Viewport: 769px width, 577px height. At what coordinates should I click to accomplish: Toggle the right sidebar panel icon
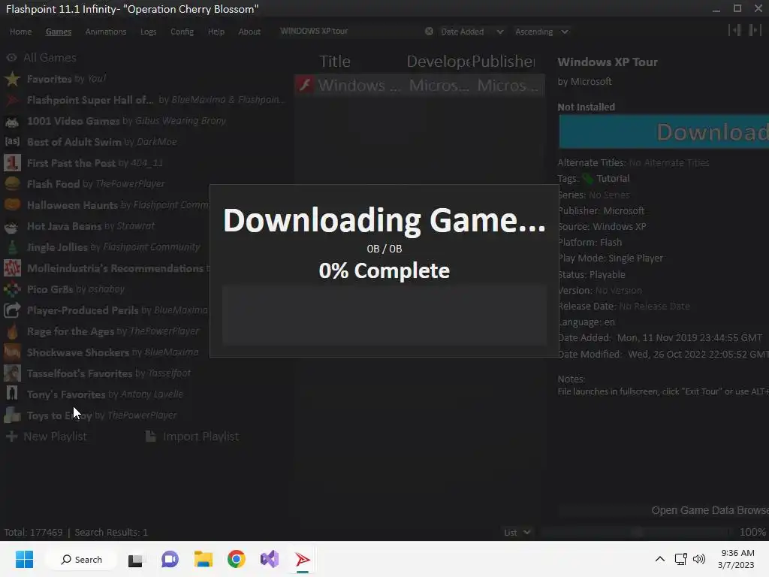click(x=755, y=30)
